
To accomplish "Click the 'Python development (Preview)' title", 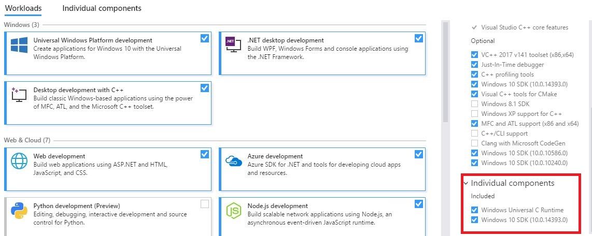I will tap(77, 206).
